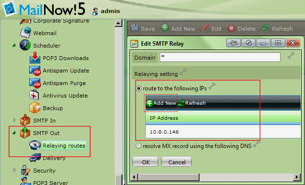Select the Antispam Purge icon
Screen dimensions: 305x185
(35, 83)
